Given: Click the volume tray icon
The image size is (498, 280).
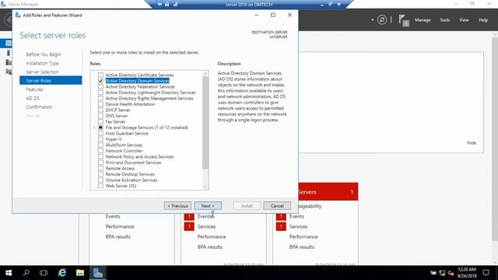Looking at the screenshot, I should point(451,273).
